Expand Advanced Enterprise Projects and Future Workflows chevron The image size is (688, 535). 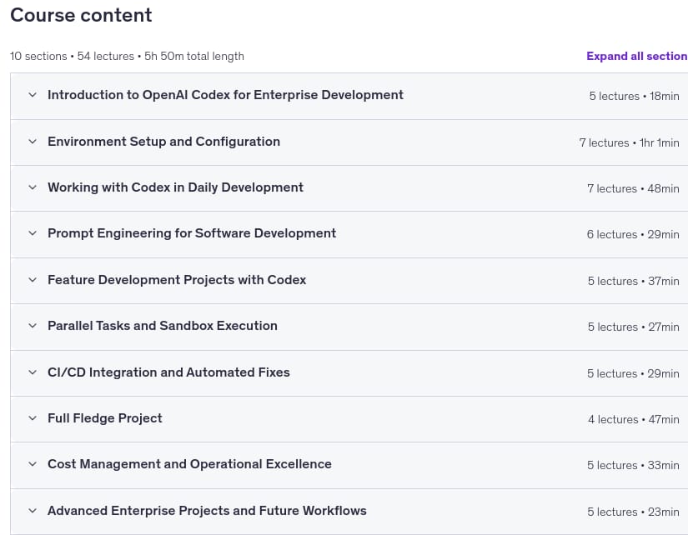click(33, 511)
